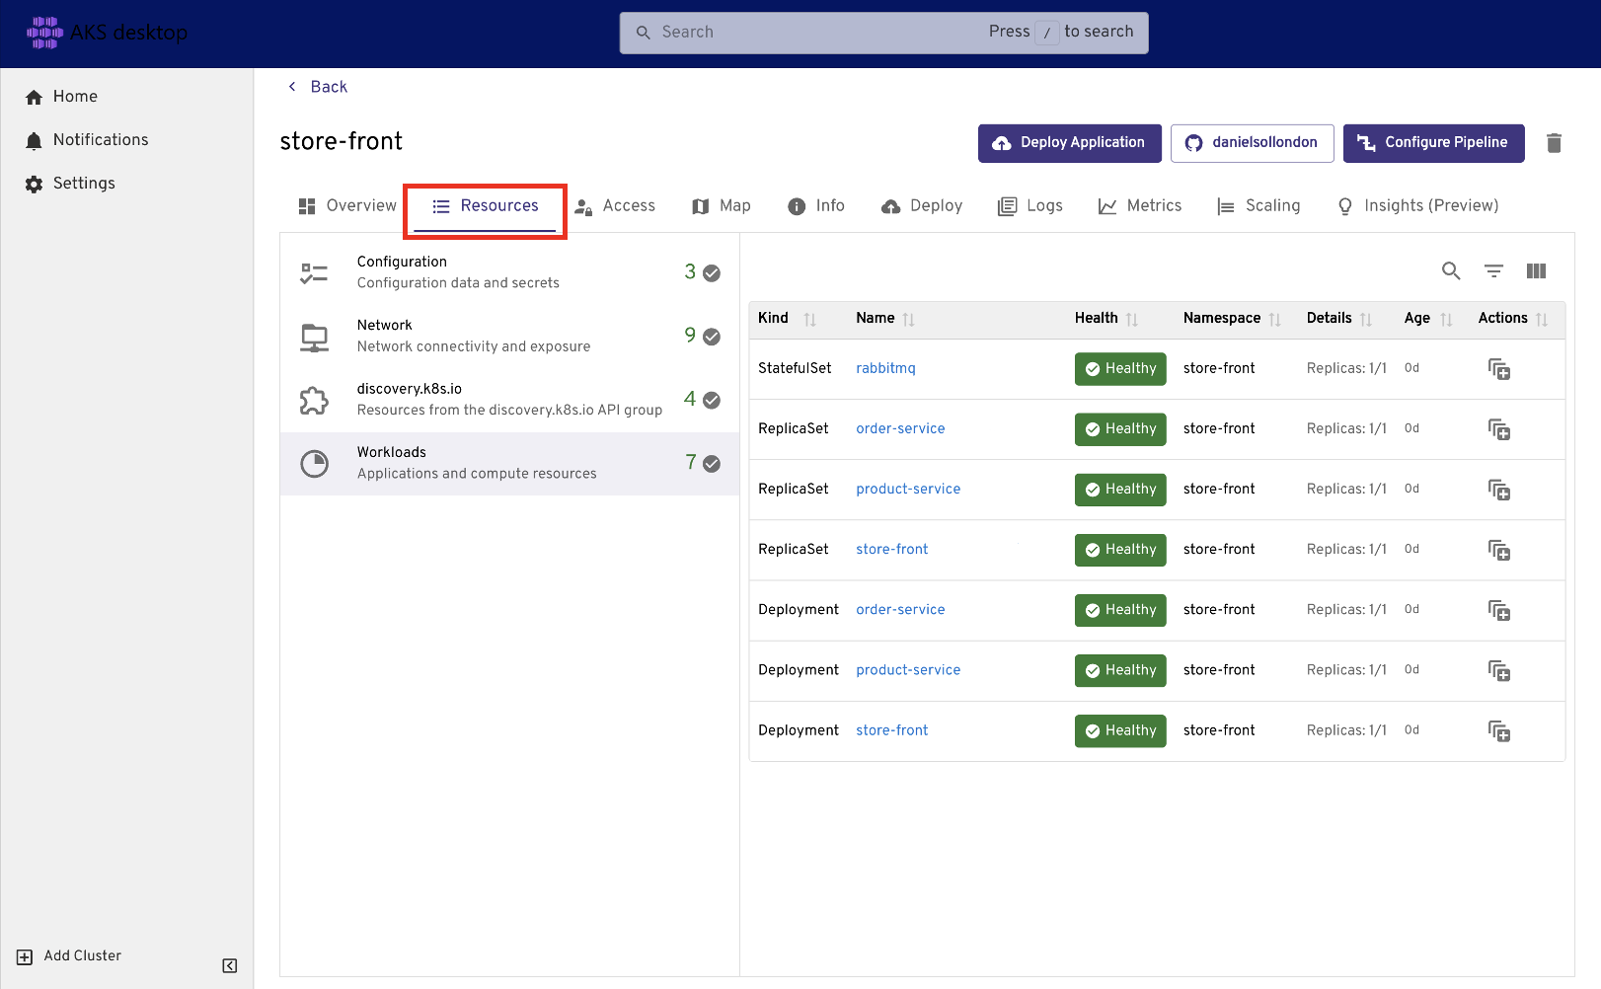Click Healthy badge on rabbitmq row
This screenshot has height=989, width=1601.
tap(1120, 369)
